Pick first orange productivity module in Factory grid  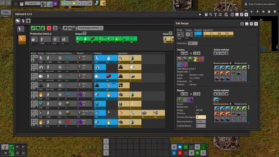click(217, 73)
